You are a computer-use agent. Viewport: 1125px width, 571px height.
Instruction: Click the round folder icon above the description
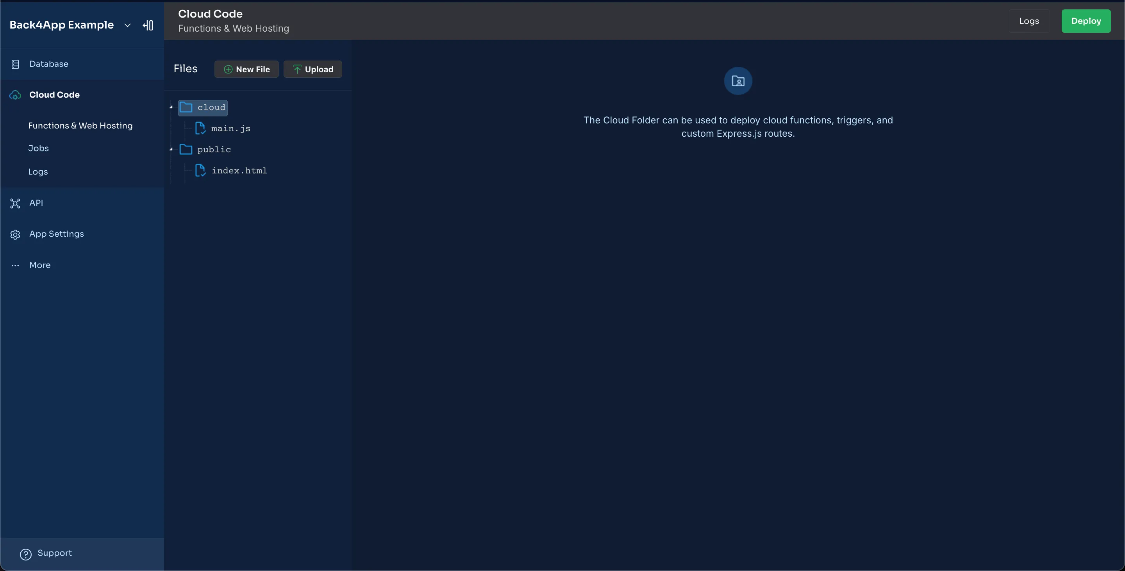pyautogui.click(x=738, y=81)
